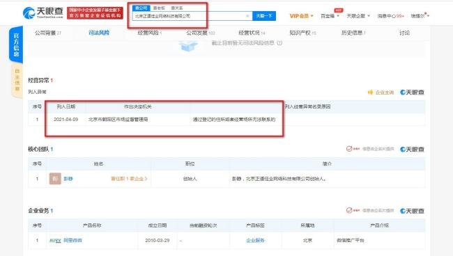
Task: Click the 列入经营异常名录原因 column header
Action: pos(307,106)
